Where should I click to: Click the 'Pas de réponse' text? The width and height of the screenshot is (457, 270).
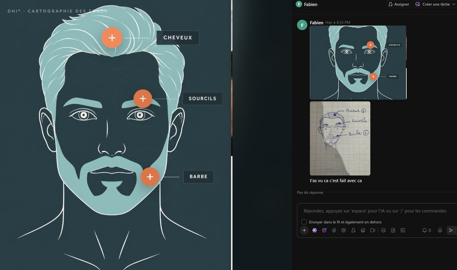coord(310,192)
